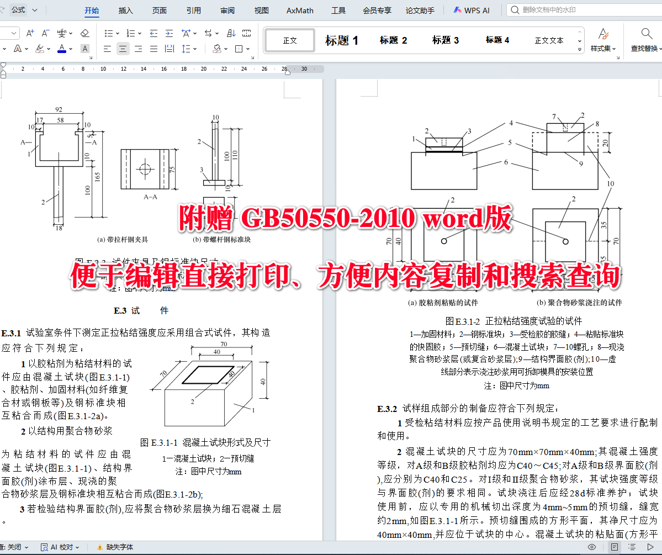This screenshot has height=555, width=662.
Task: Sort text with A-Z arrow icon
Action: pos(231,33)
